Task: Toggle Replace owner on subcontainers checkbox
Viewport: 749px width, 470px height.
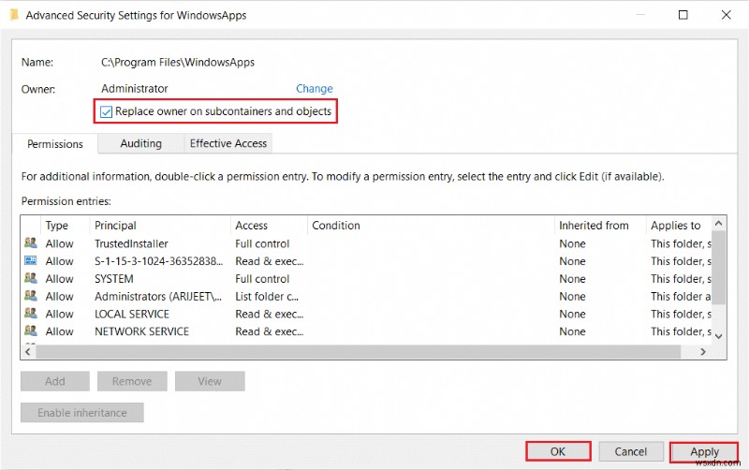Action: 107,112
